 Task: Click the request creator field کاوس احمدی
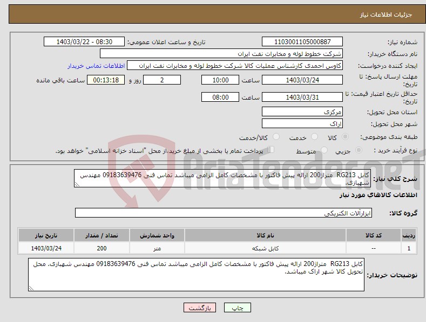coord(235,65)
